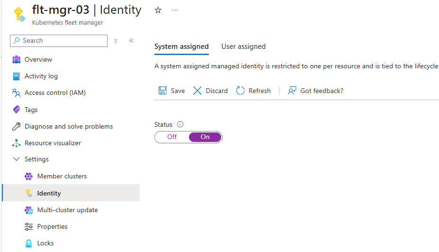Click the Locks padlock icon
The height and width of the screenshot is (252, 439).
(29, 243)
